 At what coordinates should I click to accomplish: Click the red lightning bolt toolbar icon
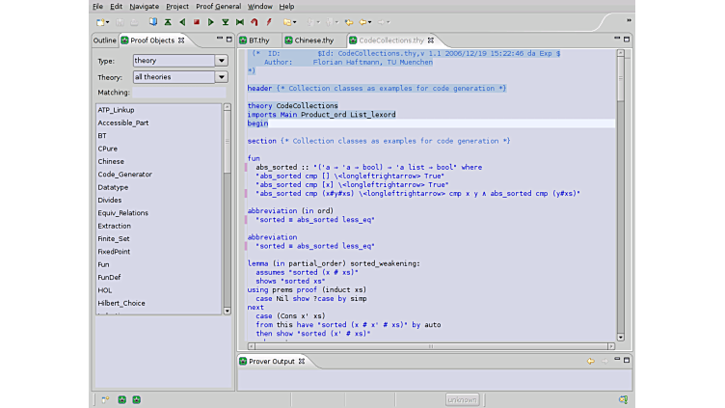pos(269,21)
